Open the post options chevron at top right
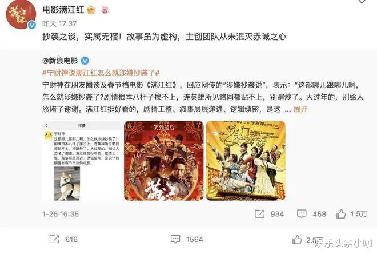The height and width of the screenshot is (254, 377). point(362,2)
